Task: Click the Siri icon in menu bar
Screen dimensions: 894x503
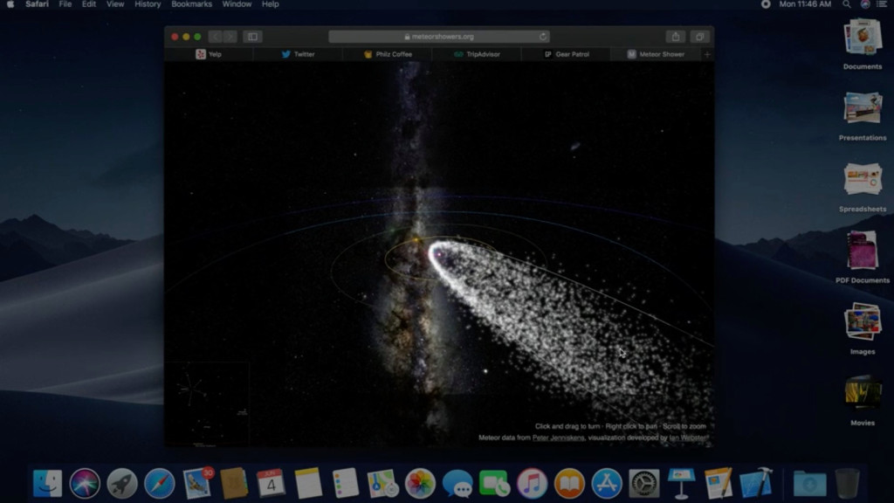Action: point(865,4)
